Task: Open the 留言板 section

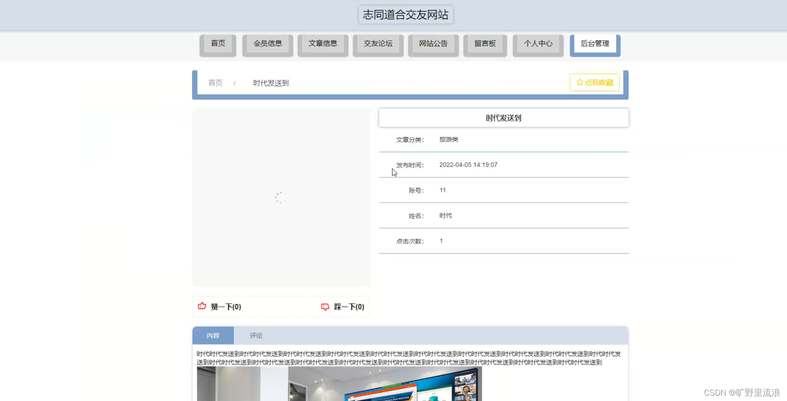Action: 484,43
